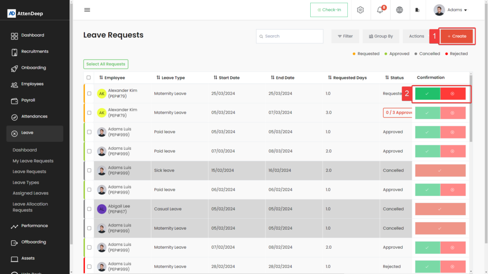This screenshot has width=488, height=274.
Task: Go to Payroll in the sidebar
Action: coord(28,100)
